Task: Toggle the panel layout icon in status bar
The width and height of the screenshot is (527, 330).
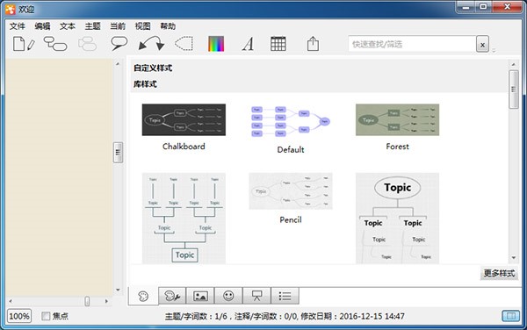Action: (511, 316)
